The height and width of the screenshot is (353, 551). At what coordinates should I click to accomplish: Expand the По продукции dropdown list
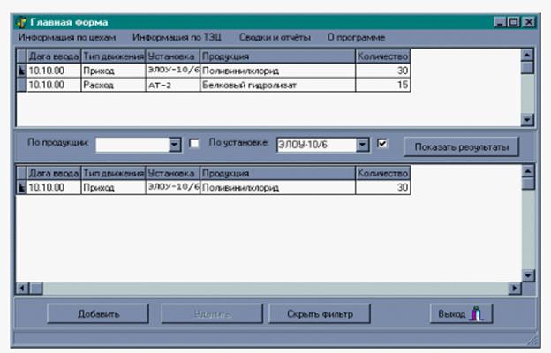[x=174, y=144]
